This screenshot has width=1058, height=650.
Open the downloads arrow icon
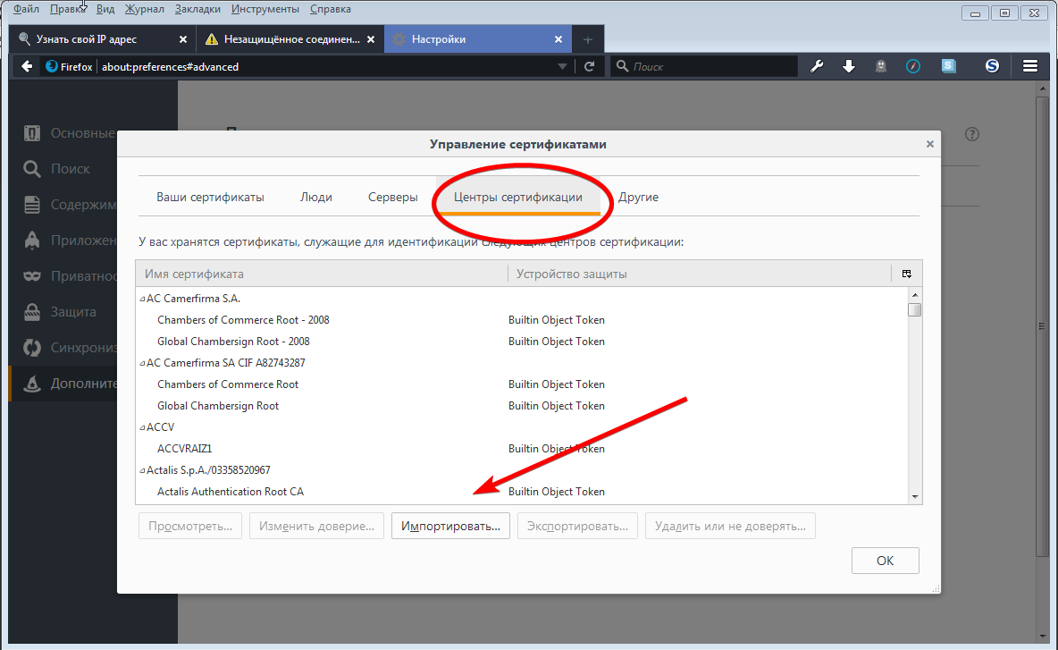pos(849,66)
